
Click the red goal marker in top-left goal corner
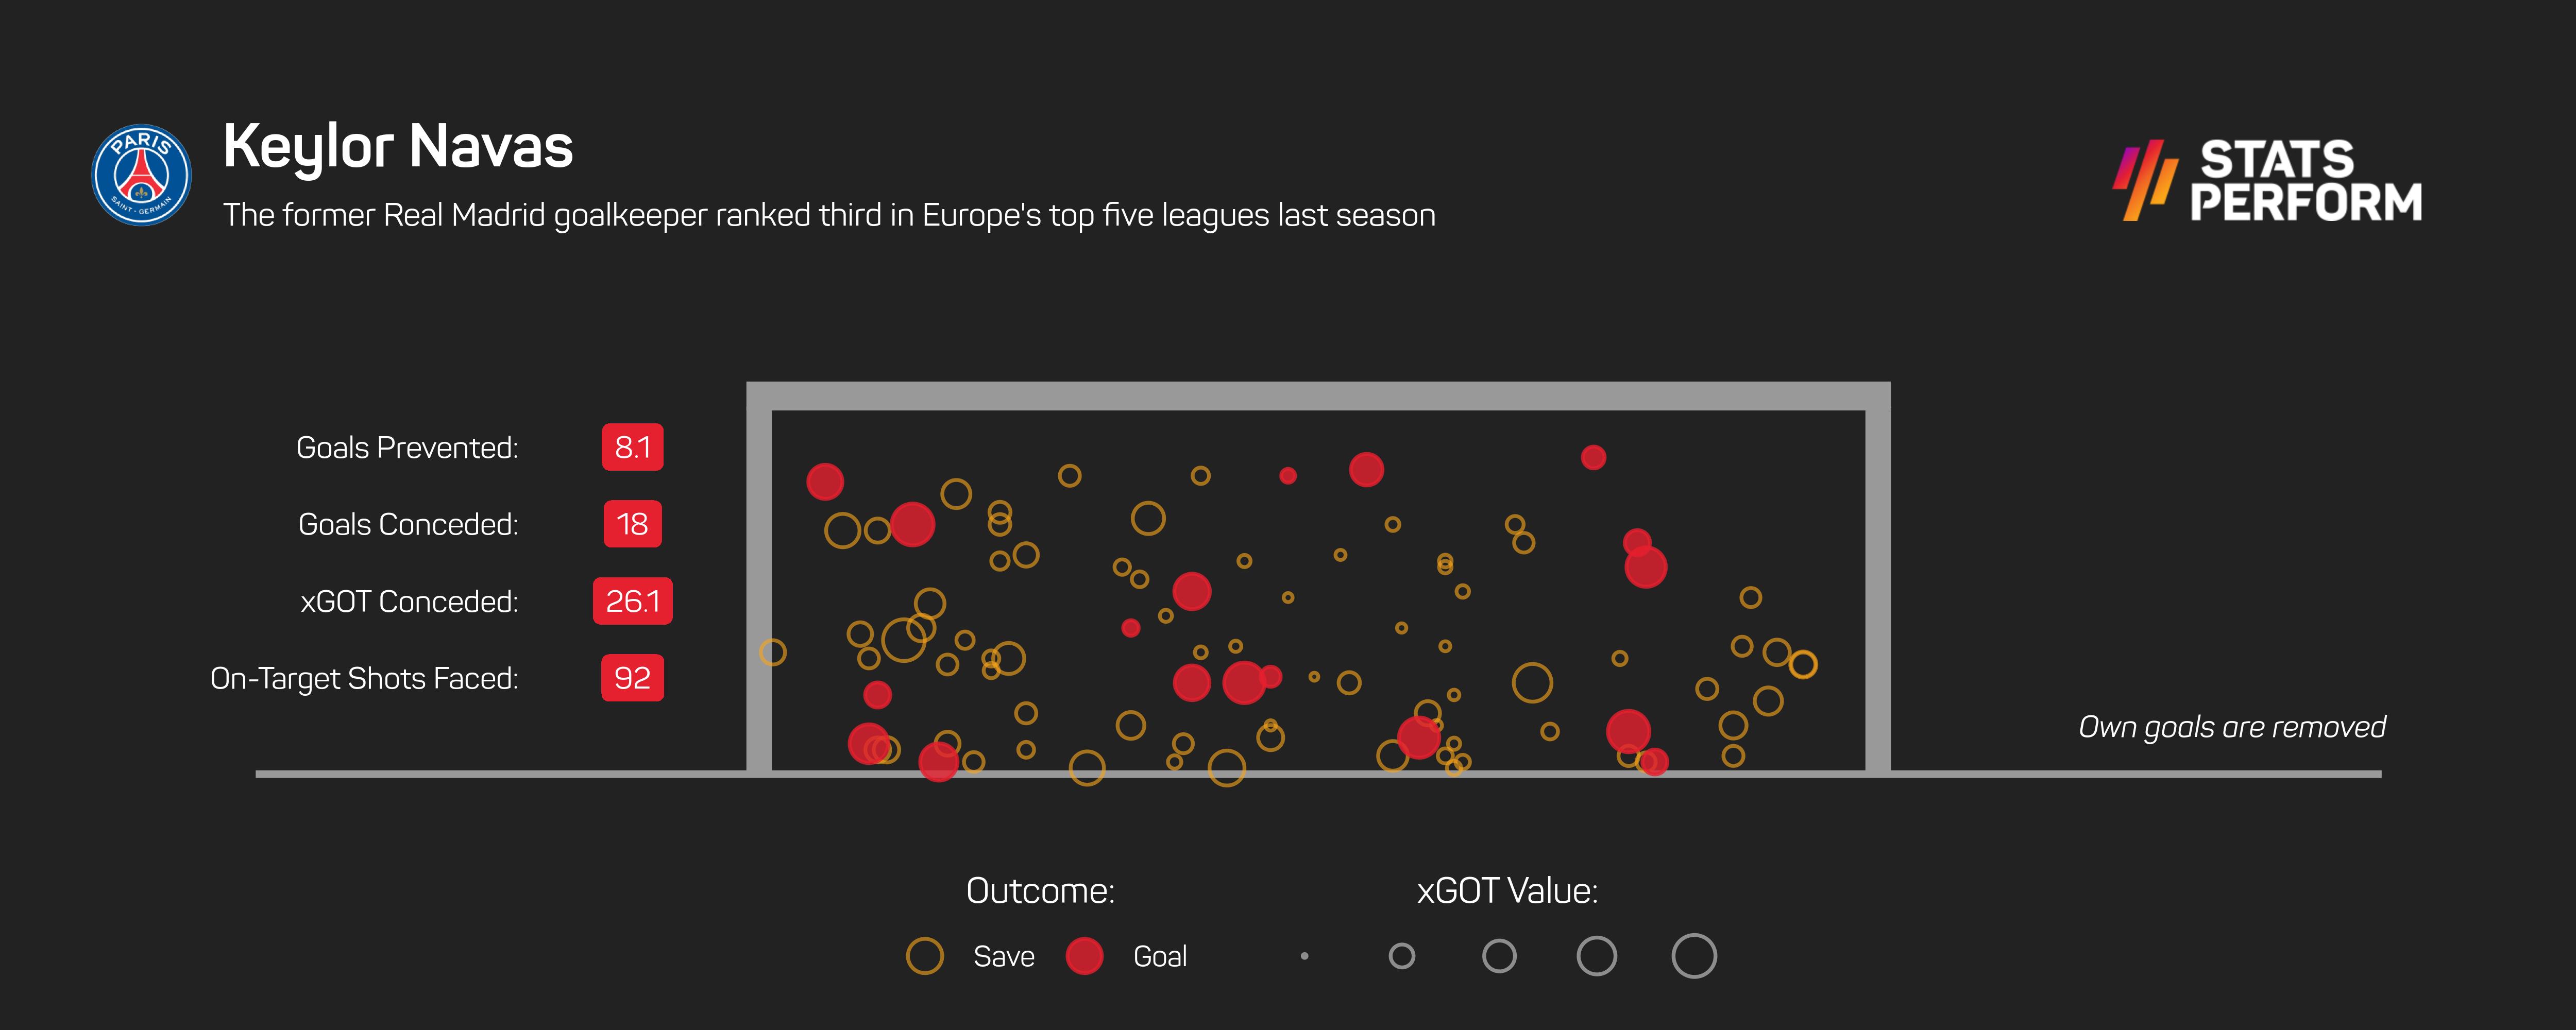pos(825,482)
